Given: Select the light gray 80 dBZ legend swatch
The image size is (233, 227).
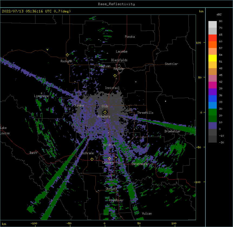Looking at the screenshot, I should coord(212,24).
